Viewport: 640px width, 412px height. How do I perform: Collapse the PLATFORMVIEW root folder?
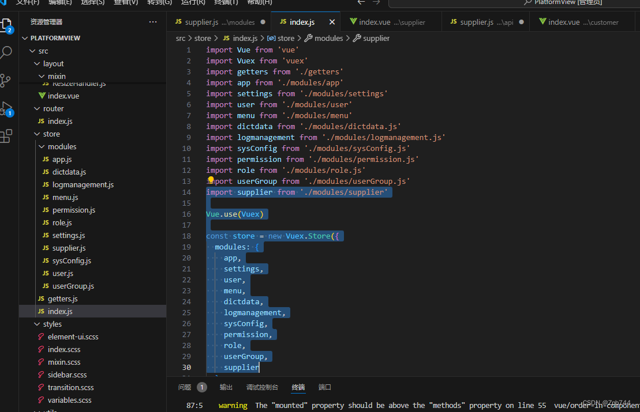[x=25, y=38]
